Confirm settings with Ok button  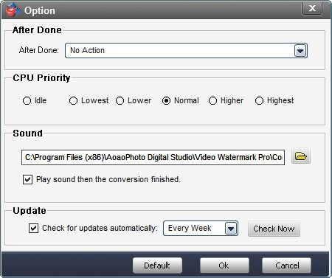click(x=224, y=265)
